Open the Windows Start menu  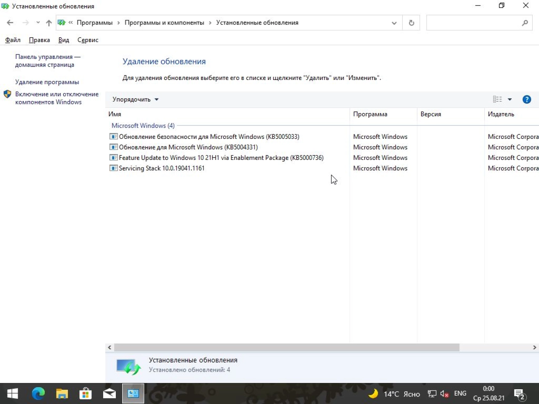(13, 394)
